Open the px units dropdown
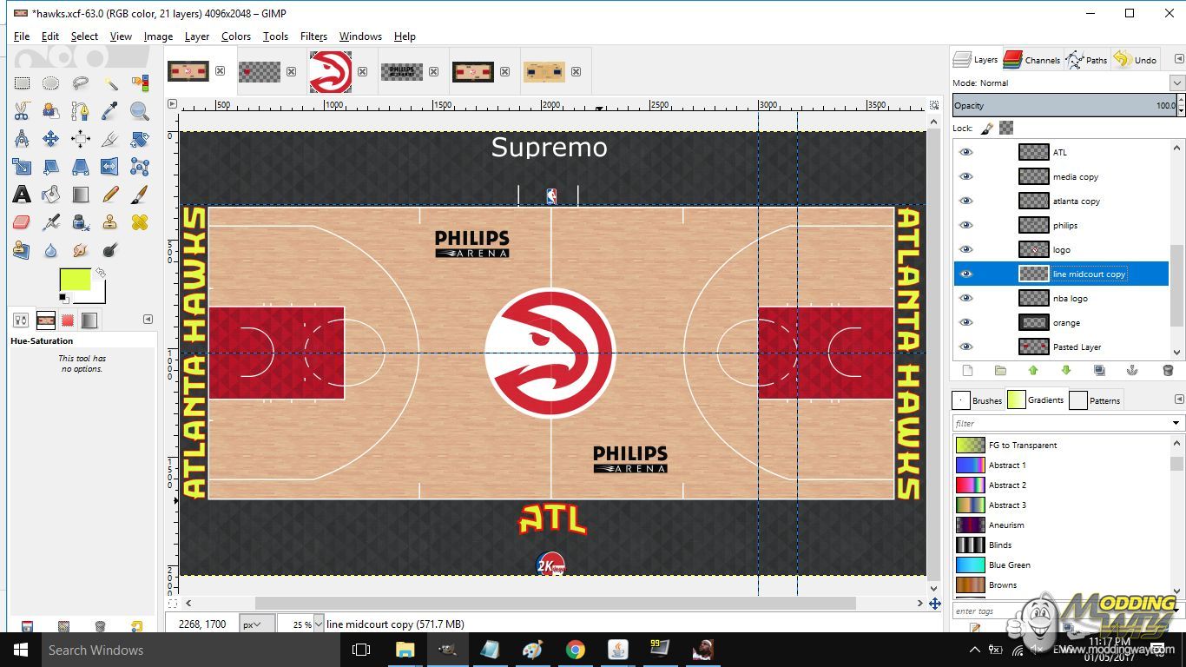Screen dimensions: 1186x667 pos(257,624)
